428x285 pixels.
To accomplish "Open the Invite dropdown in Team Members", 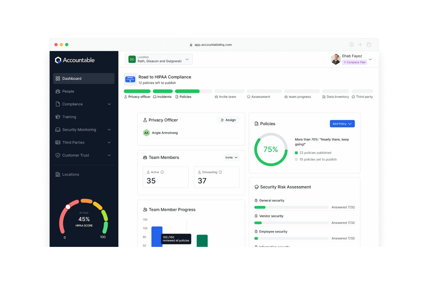I will click(231, 157).
